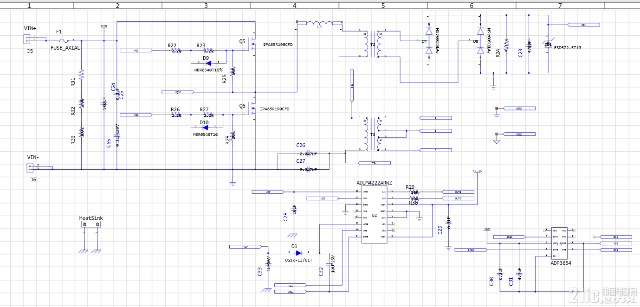Select the T3- net port
Viewport: 640px width, 307px height.
point(374,163)
